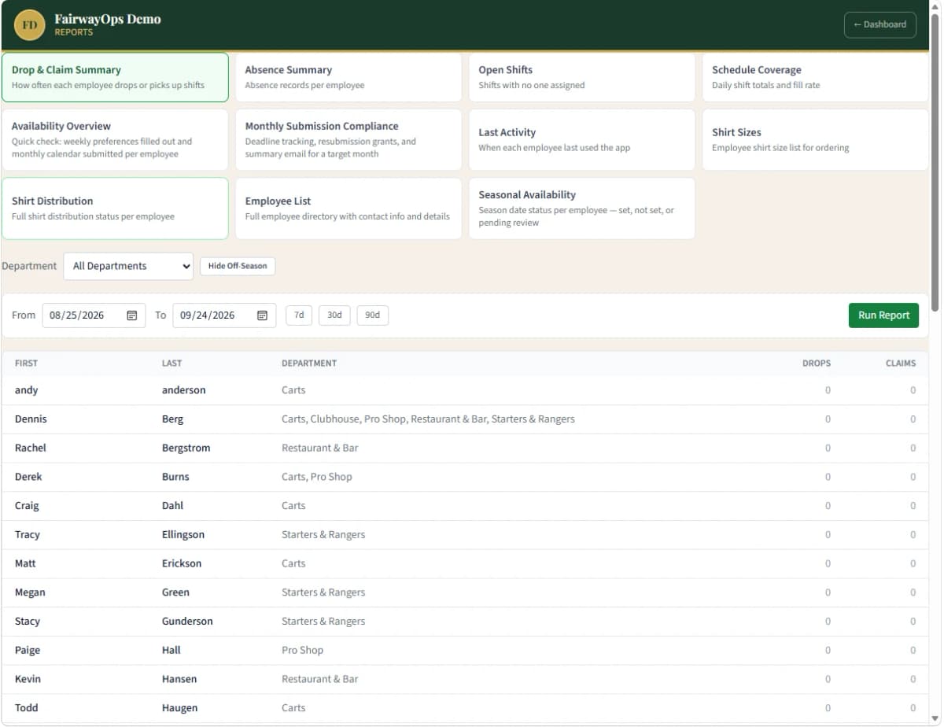Open the Last Activity report
Screen dimensions: 944x727
[582, 139]
